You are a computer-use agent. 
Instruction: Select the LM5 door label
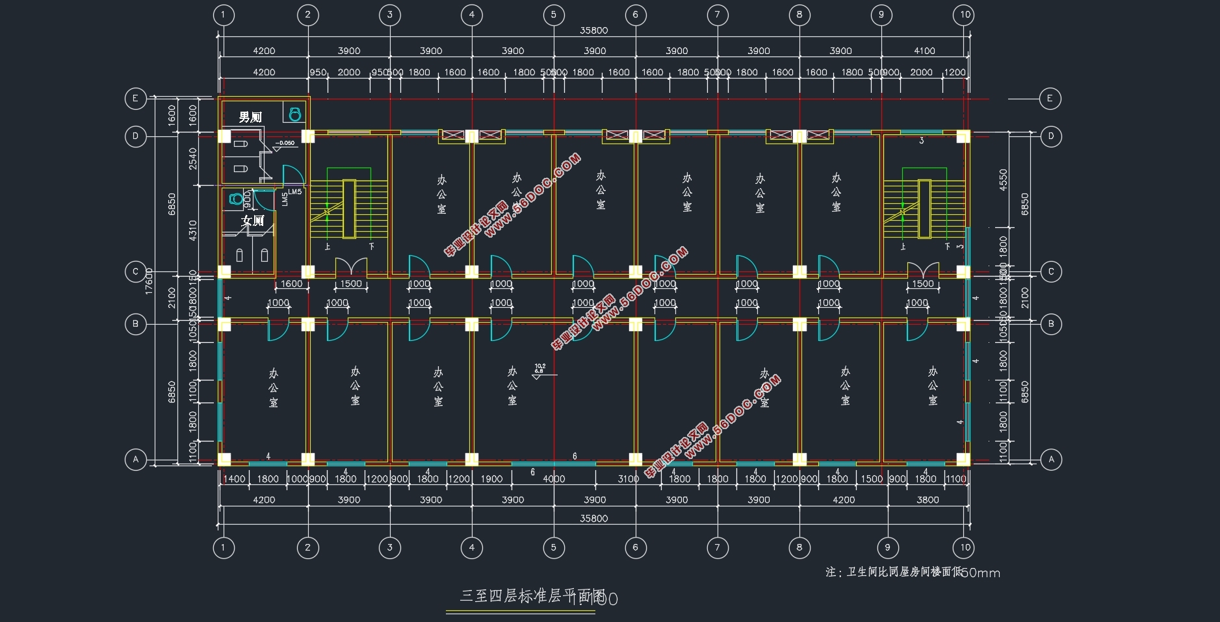pyautogui.click(x=295, y=192)
